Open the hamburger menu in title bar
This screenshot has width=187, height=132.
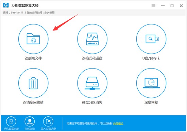[x=153, y=5]
